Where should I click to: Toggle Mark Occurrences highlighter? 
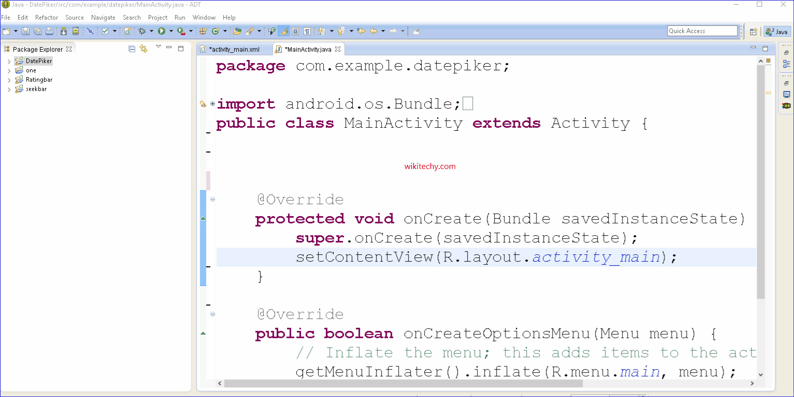click(x=283, y=31)
